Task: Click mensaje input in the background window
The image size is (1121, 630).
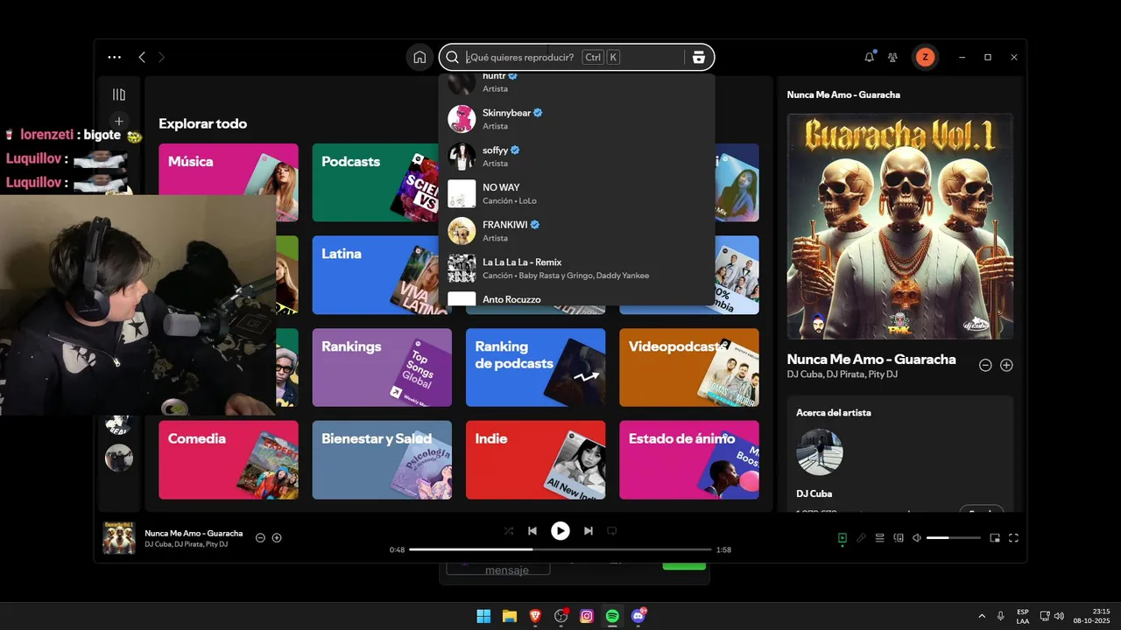Action: coord(498,569)
